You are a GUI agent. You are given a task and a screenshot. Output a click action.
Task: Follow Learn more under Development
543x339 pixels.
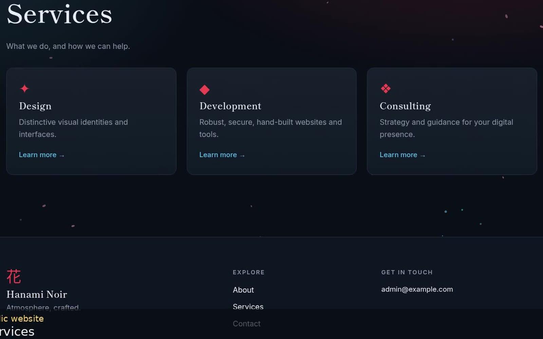tap(222, 155)
